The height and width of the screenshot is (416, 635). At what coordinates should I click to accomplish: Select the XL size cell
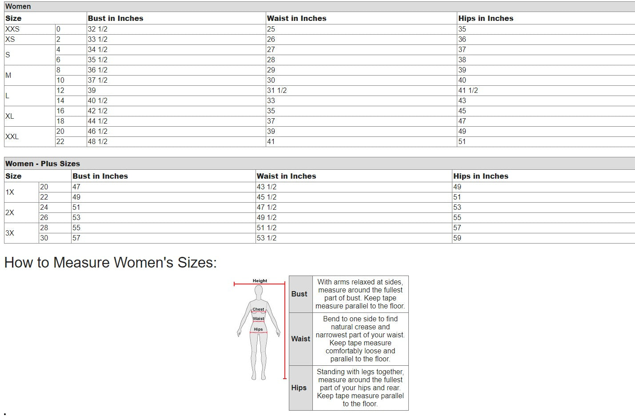click(10, 116)
